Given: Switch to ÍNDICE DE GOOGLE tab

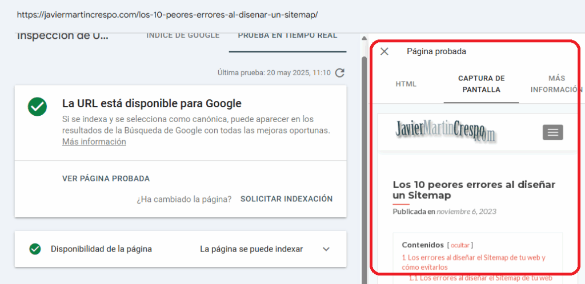Looking at the screenshot, I should (183, 36).
